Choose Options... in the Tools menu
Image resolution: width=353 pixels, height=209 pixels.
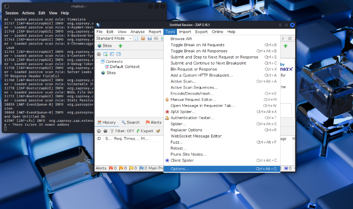pyautogui.click(x=180, y=168)
